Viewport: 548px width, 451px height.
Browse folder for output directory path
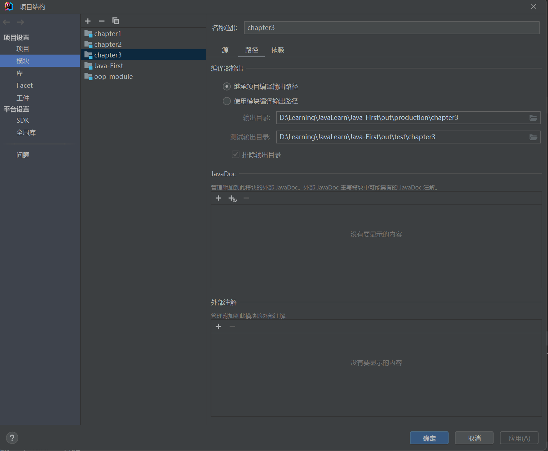[x=533, y=118]
